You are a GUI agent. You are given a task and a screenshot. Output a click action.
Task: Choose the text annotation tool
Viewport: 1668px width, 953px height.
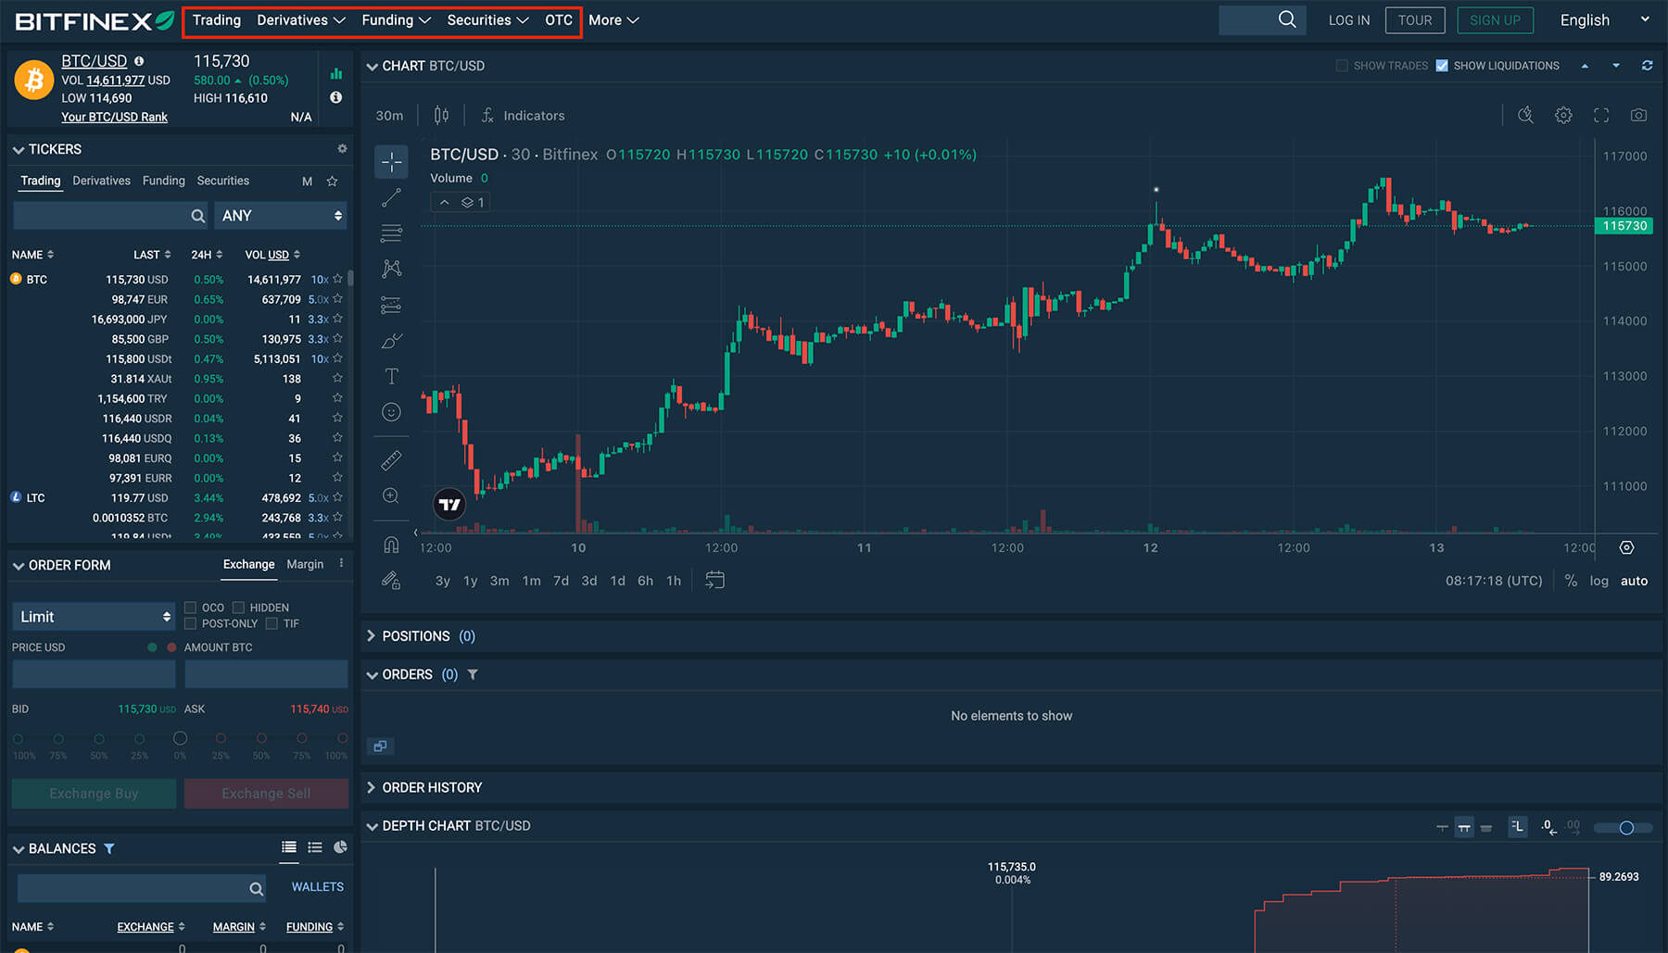pos(392,376)
